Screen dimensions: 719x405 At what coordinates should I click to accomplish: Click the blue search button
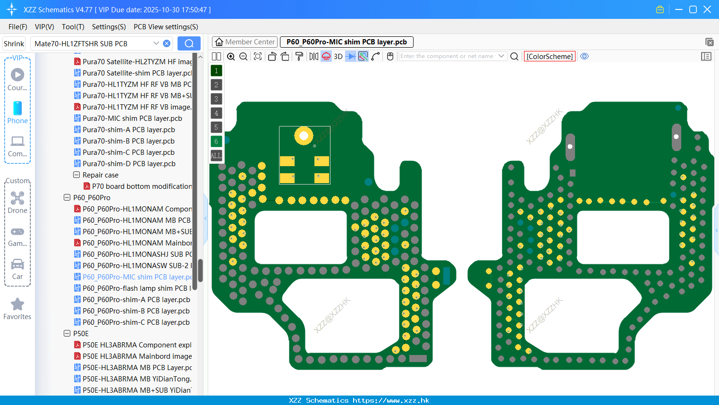point(189,43)
